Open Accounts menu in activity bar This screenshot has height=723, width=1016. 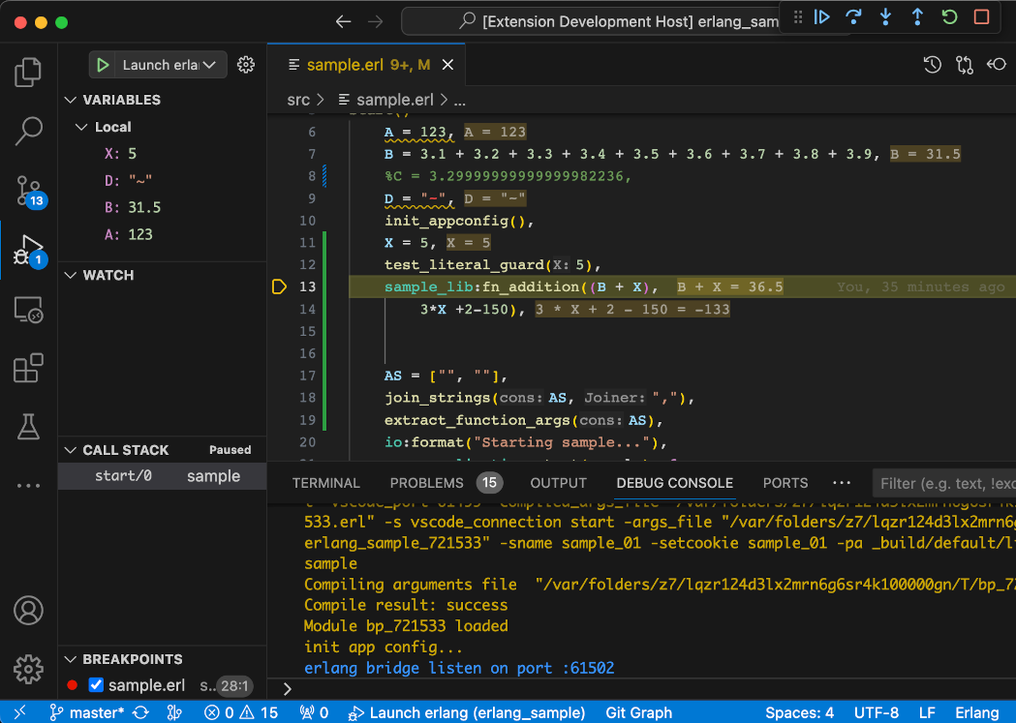[x=28, y=611]
